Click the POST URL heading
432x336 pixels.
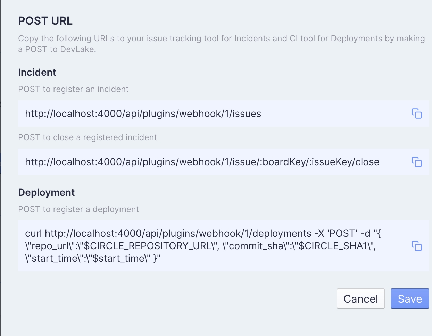click(45, 21)
